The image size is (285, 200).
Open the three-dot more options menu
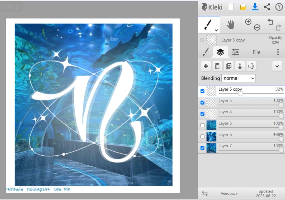(278, 52)
